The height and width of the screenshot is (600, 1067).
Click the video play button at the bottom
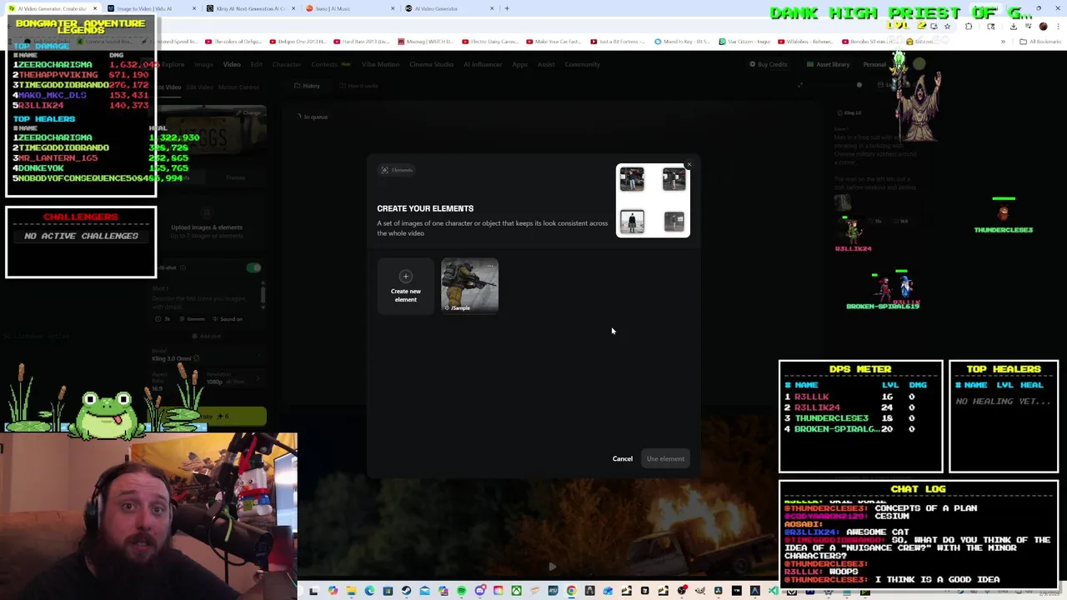tap(551, 566)
